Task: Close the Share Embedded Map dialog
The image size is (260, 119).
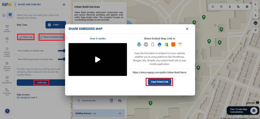Action: 187,29
